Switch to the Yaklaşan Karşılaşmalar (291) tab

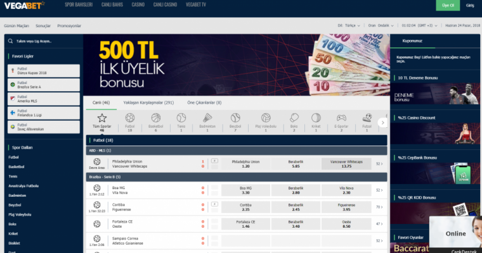(x=148, y=102)
